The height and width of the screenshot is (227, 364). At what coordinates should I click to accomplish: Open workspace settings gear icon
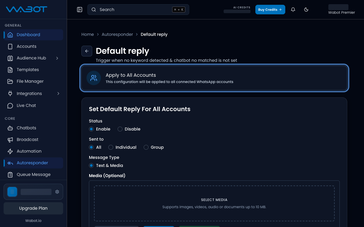pyautogui.click(x=57, y=192)
